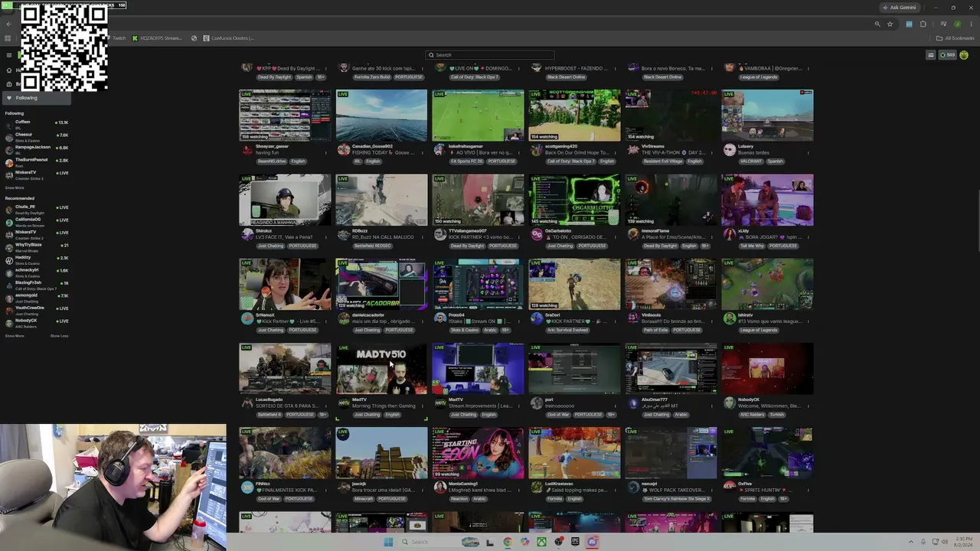Select the Ark: Survival Evolved tag
The image size is (980, 551).
click(x=567, y=330)
